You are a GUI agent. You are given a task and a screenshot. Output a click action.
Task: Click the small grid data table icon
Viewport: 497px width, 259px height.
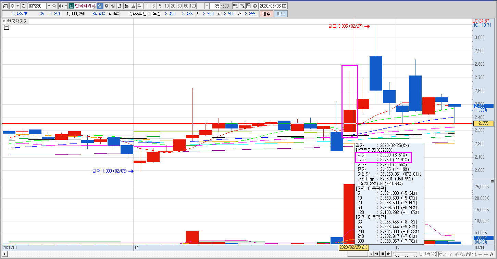[x=6, y=28]
